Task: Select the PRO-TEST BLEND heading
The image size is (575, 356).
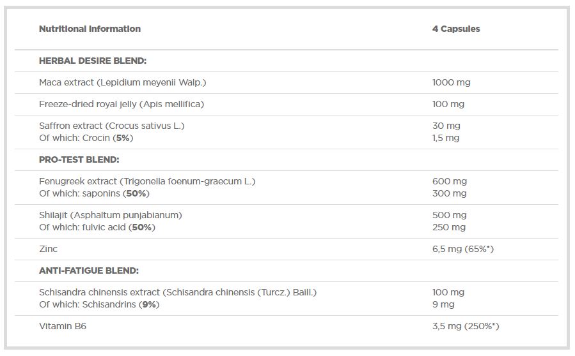Action: point(79,159)
